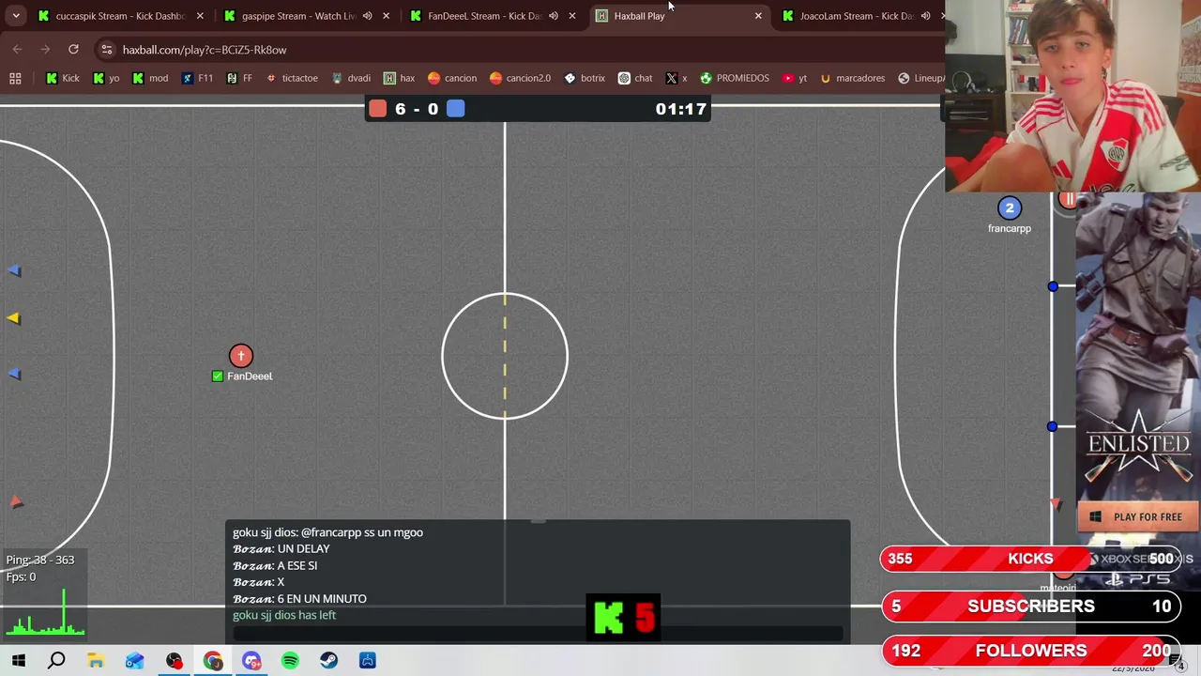The width and height of the screenshot is (1201, 676).
Task: Open the PROMIEDOS bookmark
Action: click(x=734, y=78)
